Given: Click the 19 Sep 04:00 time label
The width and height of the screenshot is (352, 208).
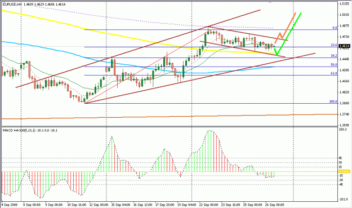Looking at the screenshot, I should pyautogui.click(x=186, y=205).
